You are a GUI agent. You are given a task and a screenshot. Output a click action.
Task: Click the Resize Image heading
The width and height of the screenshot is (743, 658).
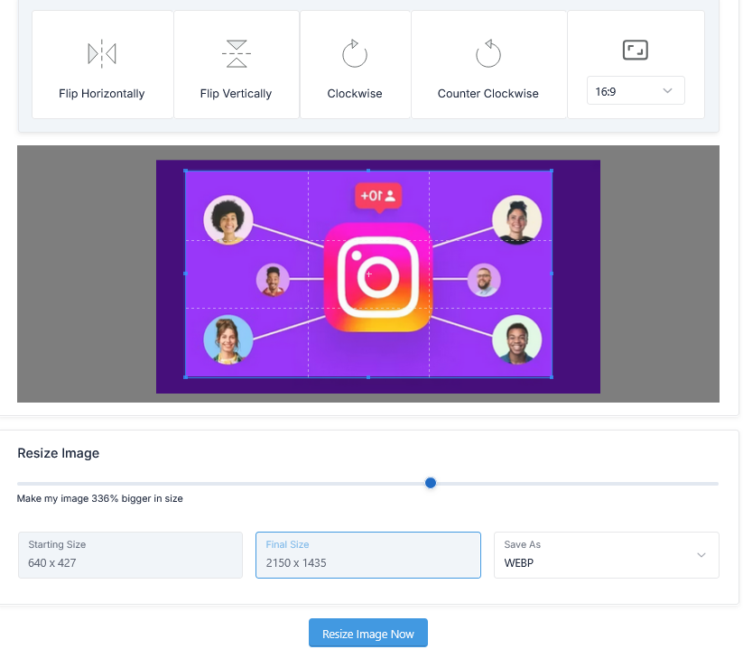click(x=59, y=453)
